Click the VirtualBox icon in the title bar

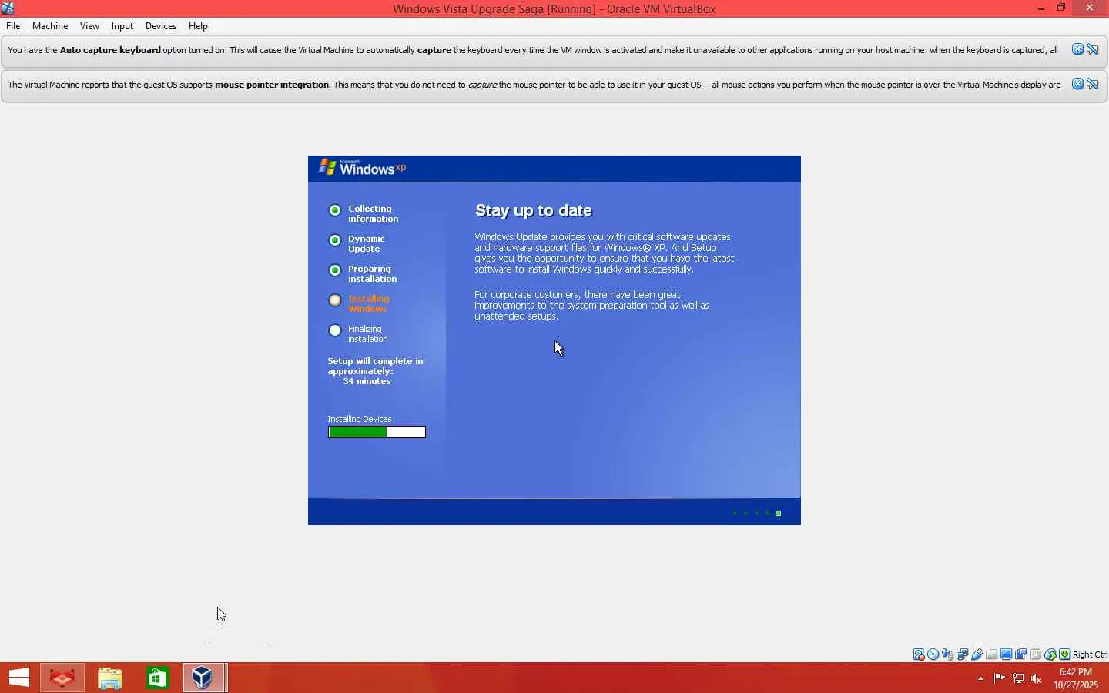[8, 8]
